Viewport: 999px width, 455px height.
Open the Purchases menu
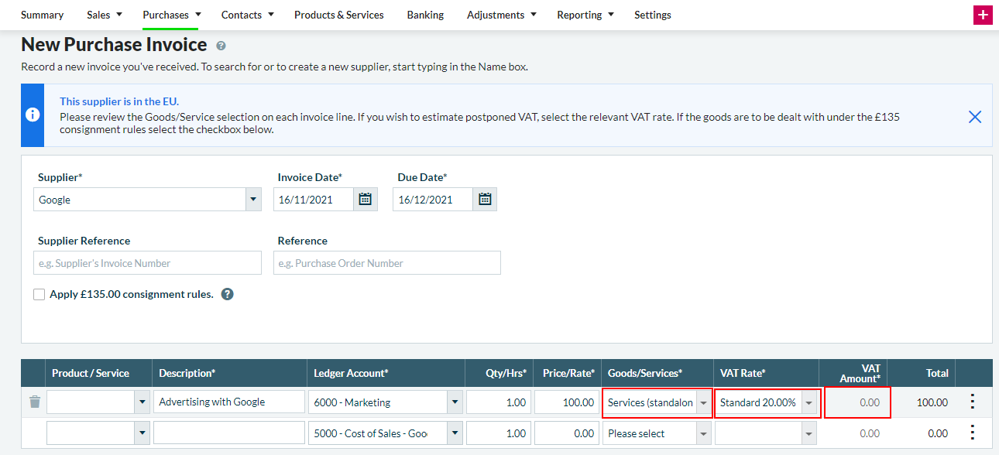click(x=171, y=15)
